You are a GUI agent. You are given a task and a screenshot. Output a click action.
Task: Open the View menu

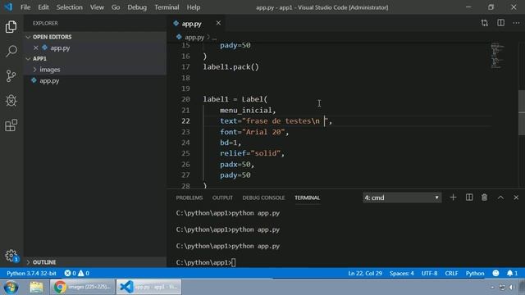[97, 7]
